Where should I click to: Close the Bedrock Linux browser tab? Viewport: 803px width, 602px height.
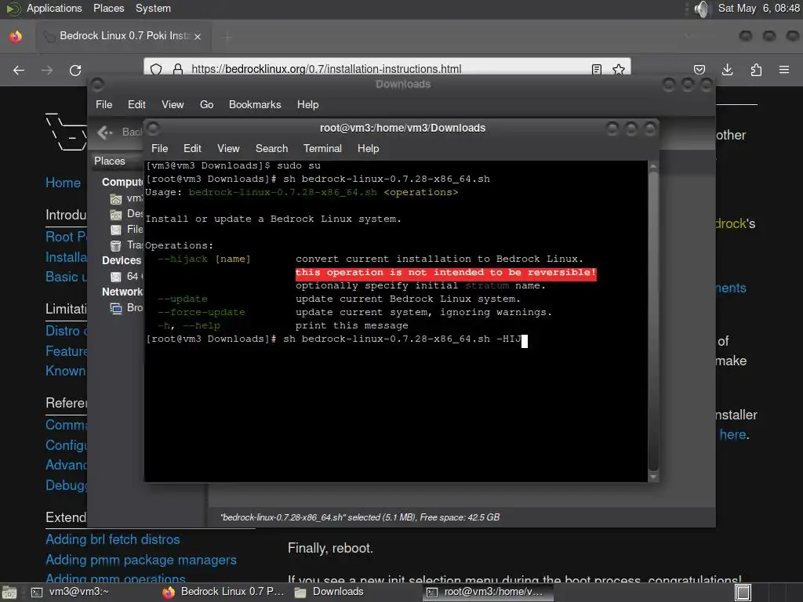point(197,36)
